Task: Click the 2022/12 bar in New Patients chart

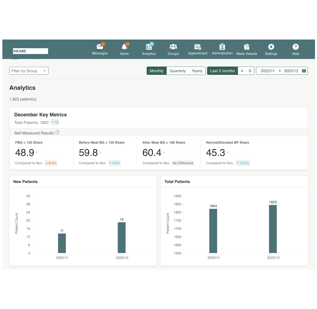Action: click(x=122, y=238)
